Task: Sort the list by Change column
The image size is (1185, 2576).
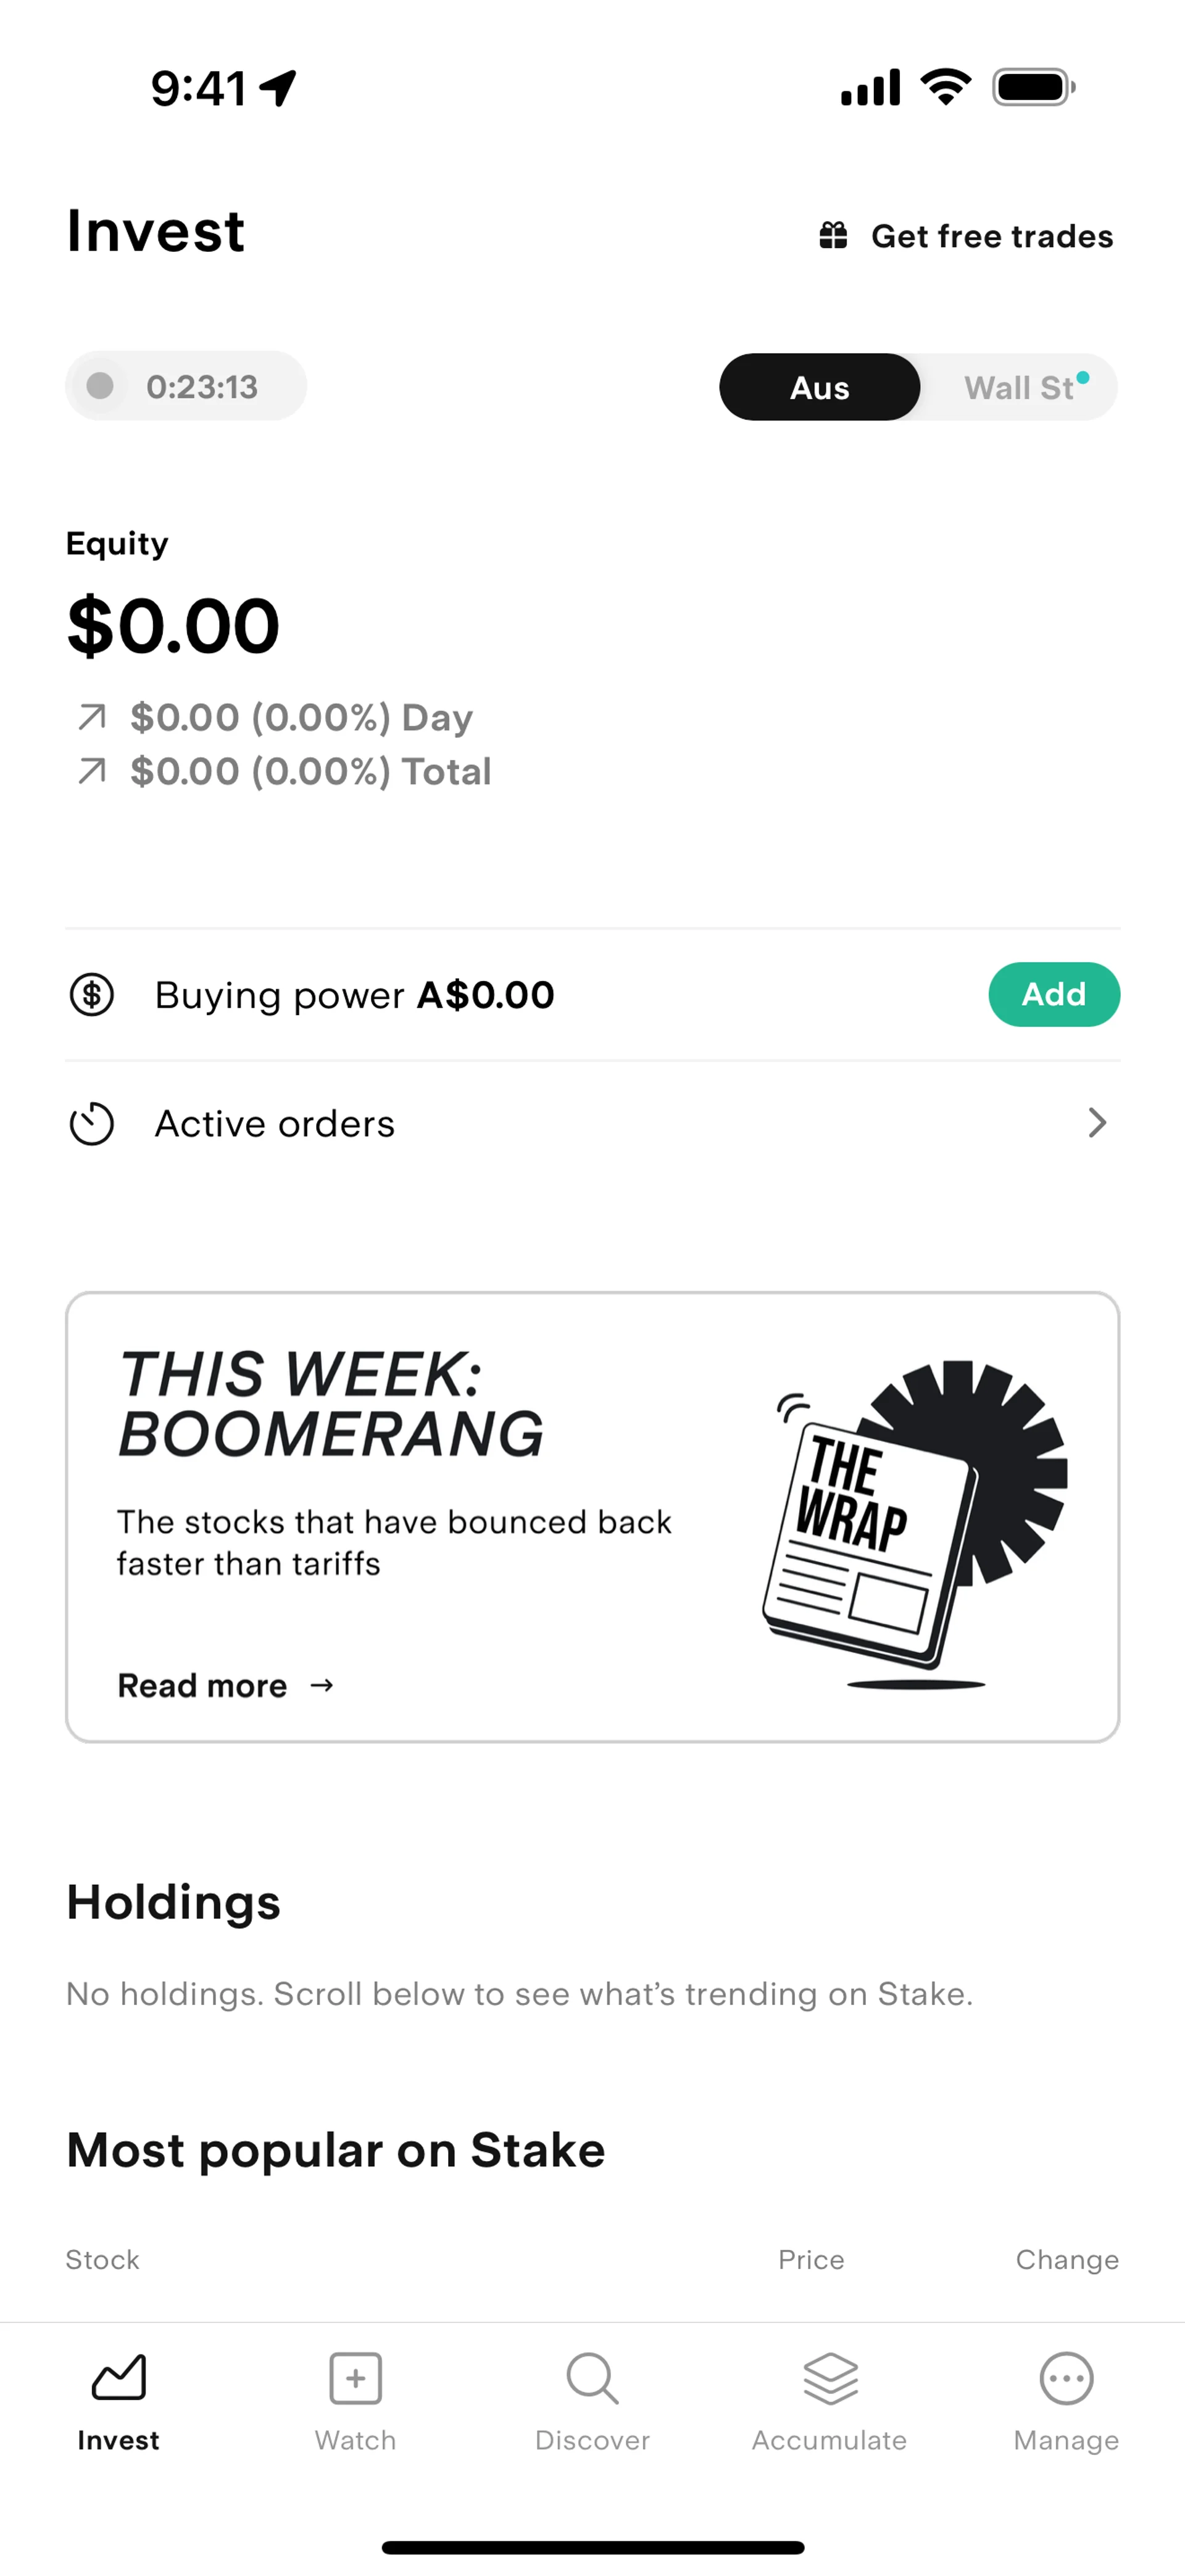Action: [1066, 2260]
